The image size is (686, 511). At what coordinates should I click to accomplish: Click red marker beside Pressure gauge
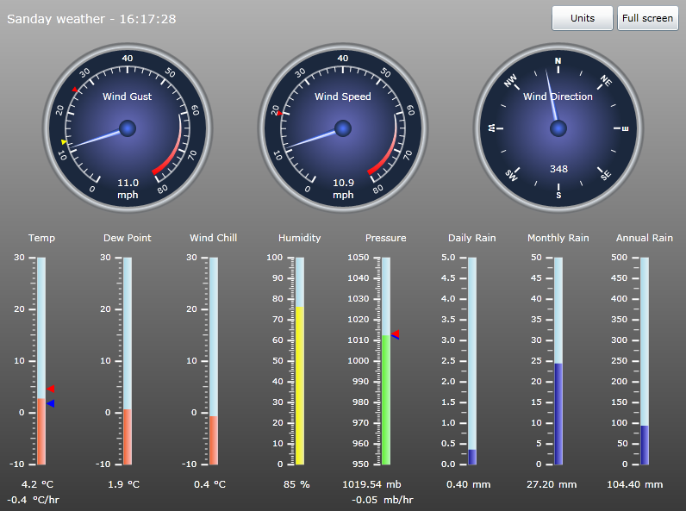[x=395, y=334]
